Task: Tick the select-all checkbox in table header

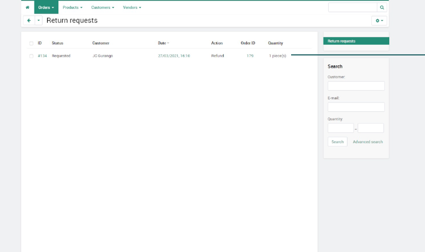Action: (x=31, y=44)
